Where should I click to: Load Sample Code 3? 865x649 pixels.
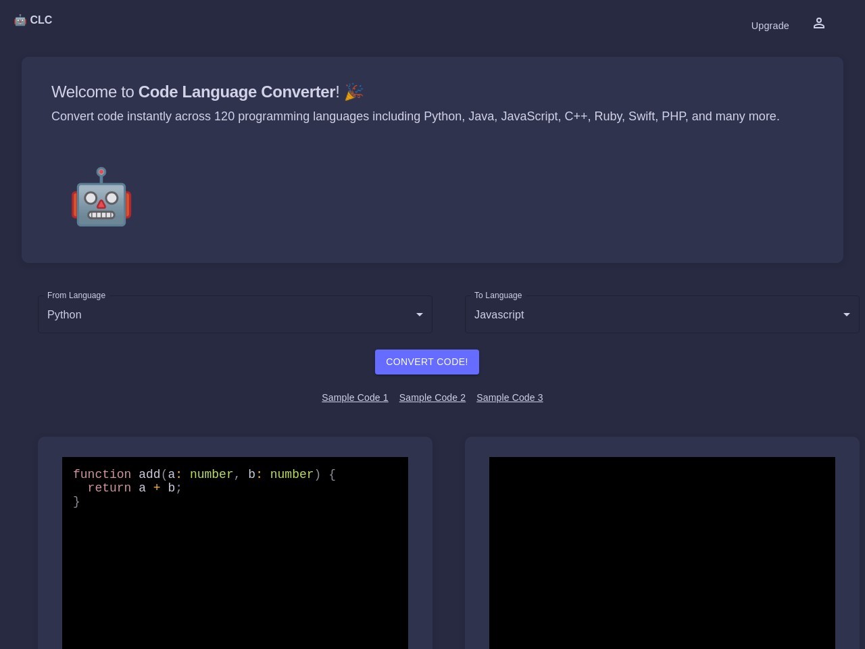(x=510, y=398)
